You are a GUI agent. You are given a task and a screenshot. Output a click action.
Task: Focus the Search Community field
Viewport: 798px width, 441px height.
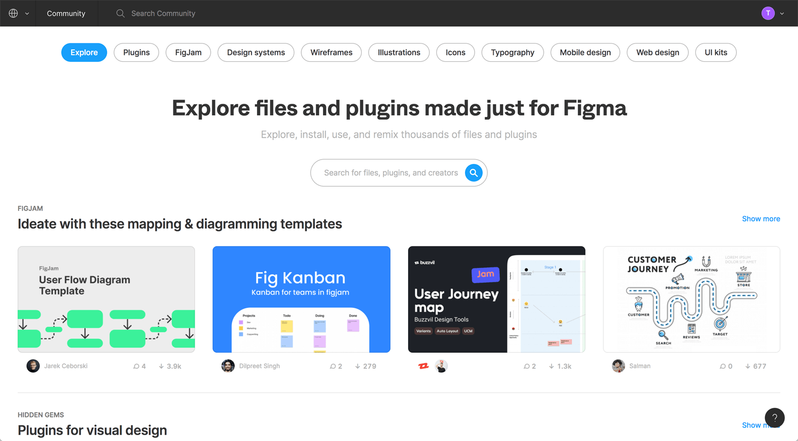pos(163,13)
